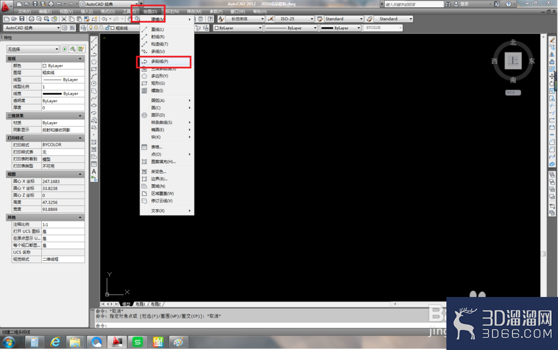Click the Open folder icon in quick access toolbar
This screenshot has width=558, height=350.
point(27,4)
